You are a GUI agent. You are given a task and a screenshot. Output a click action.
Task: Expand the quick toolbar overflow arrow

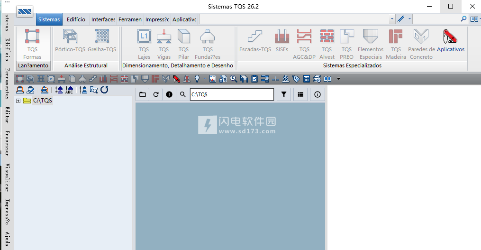339,79
